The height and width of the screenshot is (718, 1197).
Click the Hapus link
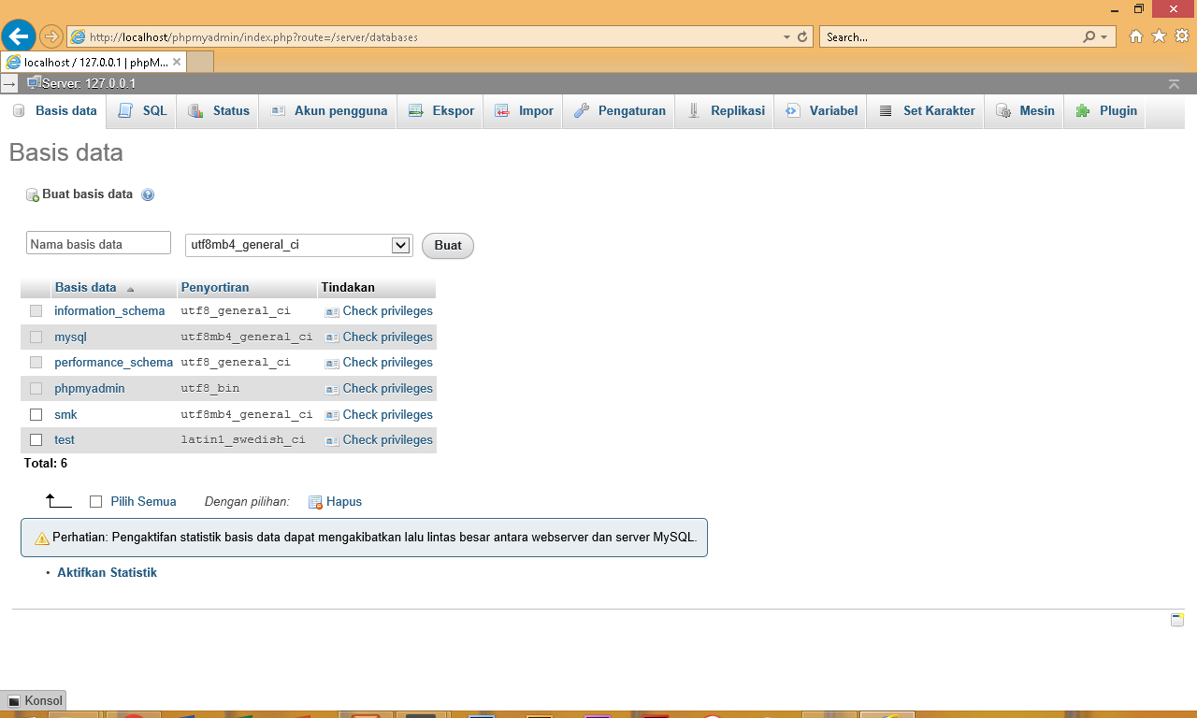[344, 502]
